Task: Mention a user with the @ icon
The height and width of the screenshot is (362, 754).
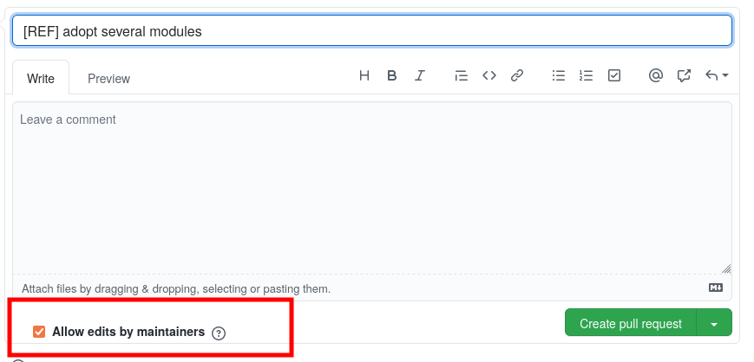Action: pyautogui.click(x=656, y=75)
